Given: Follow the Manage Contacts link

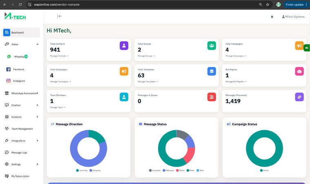Looking at the screenshot, I should (59, 56).
